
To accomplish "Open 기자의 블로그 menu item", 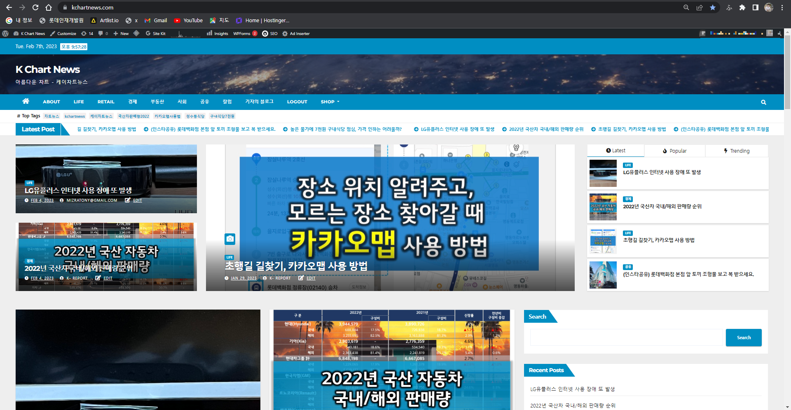I will coord(259,102).
